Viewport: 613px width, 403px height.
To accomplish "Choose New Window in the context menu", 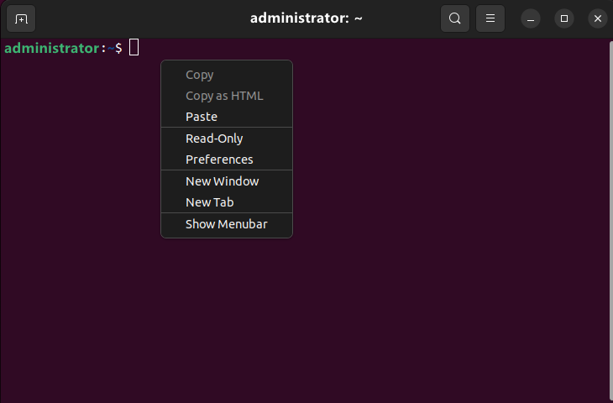I will pos(222,181).
